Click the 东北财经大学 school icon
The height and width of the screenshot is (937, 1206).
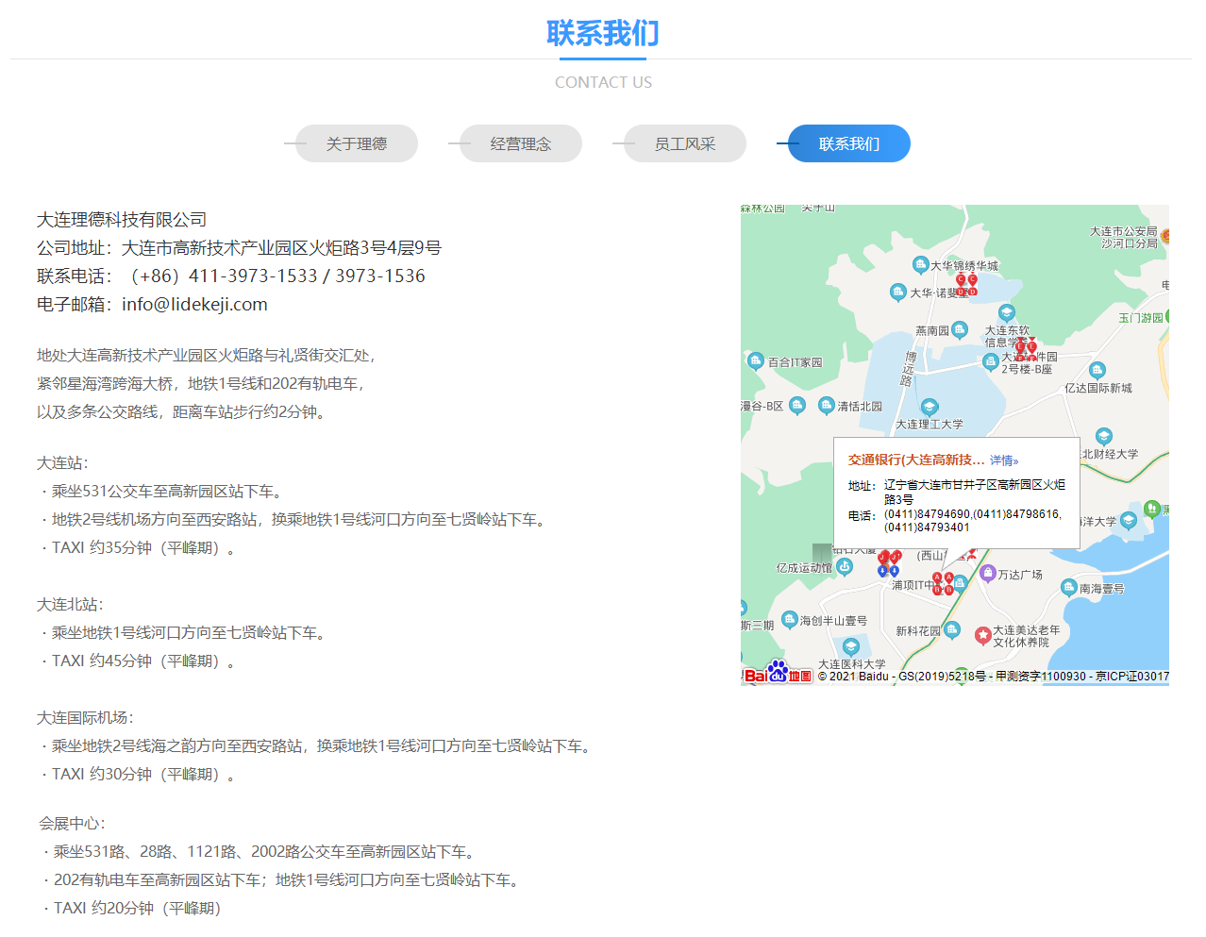tap(1104, 436)
